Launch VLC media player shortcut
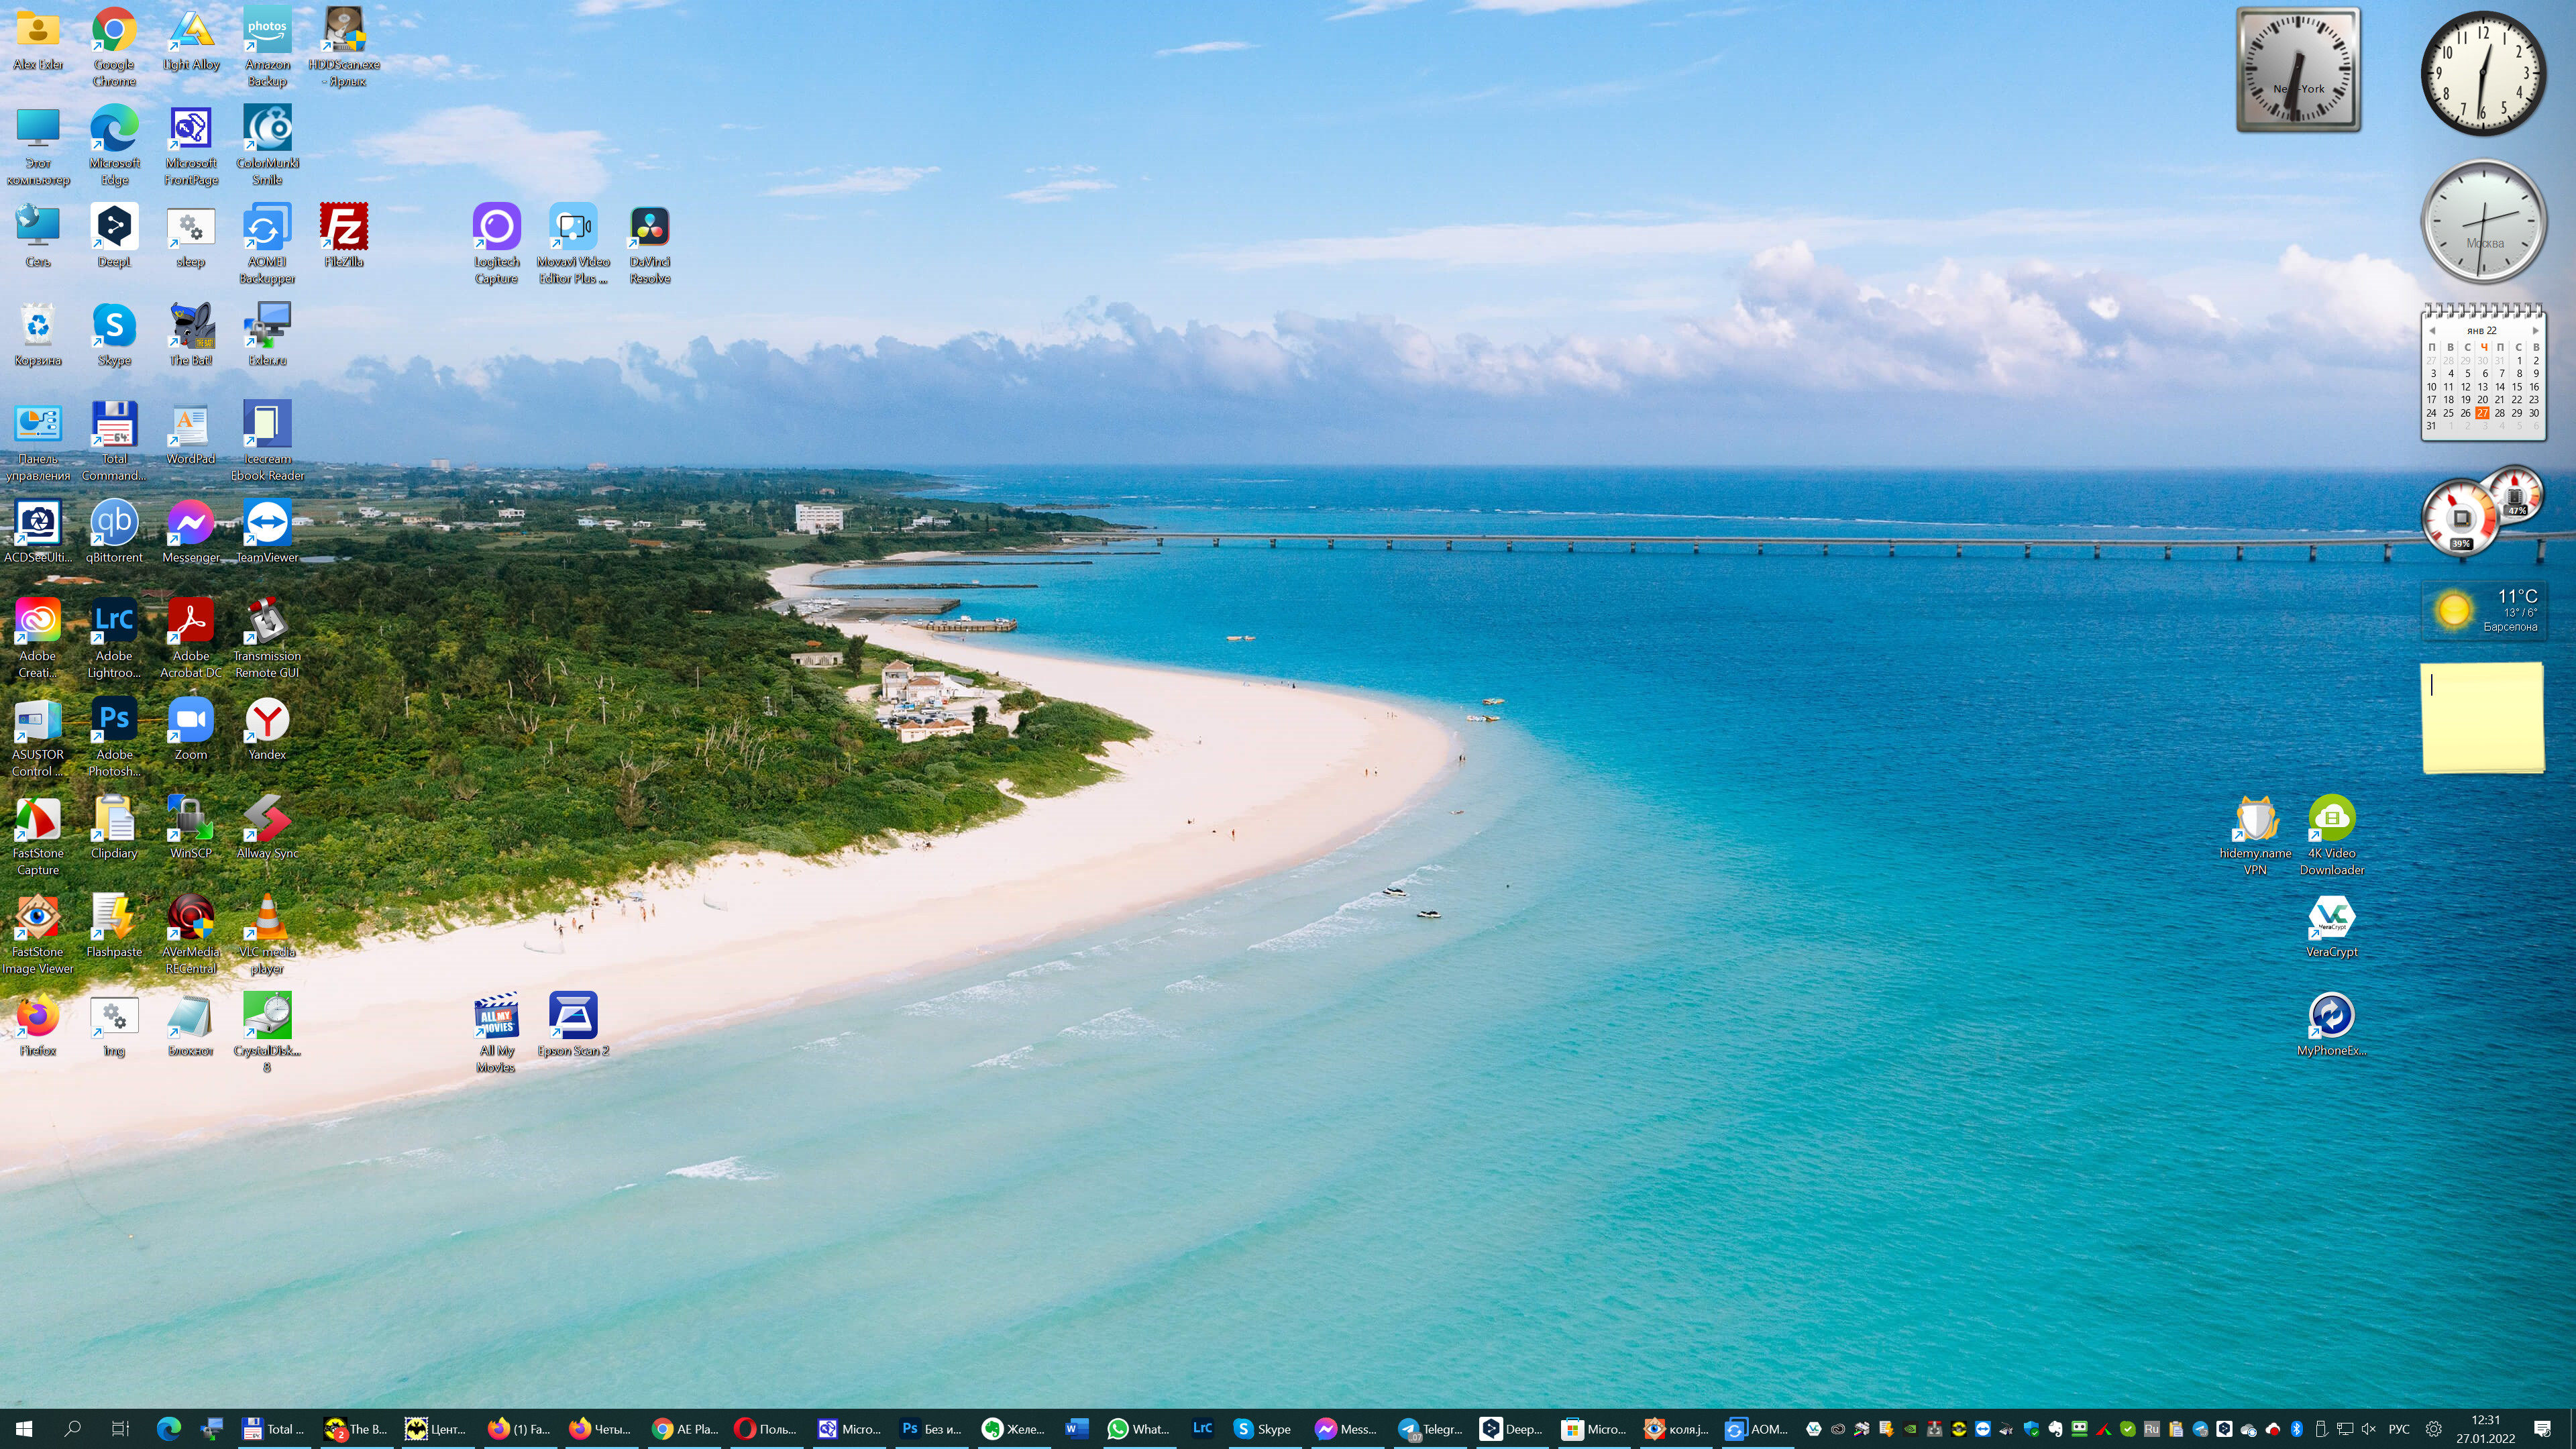2576x1449 pixels. coord(267,918)
